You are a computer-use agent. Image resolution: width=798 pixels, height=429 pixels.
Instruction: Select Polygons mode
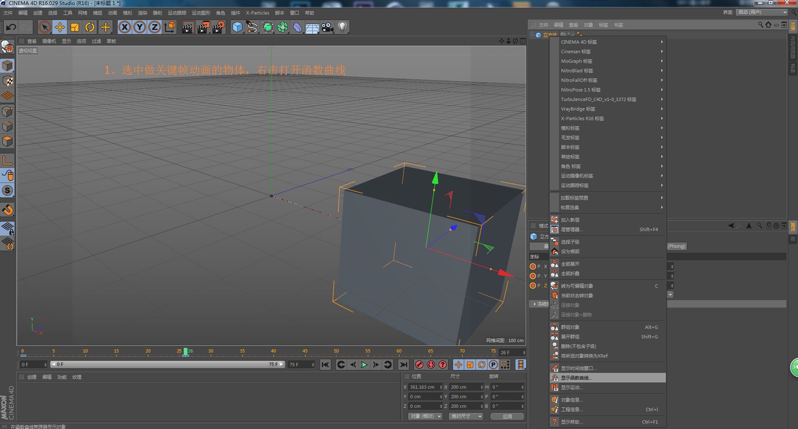tap(7, 141)
